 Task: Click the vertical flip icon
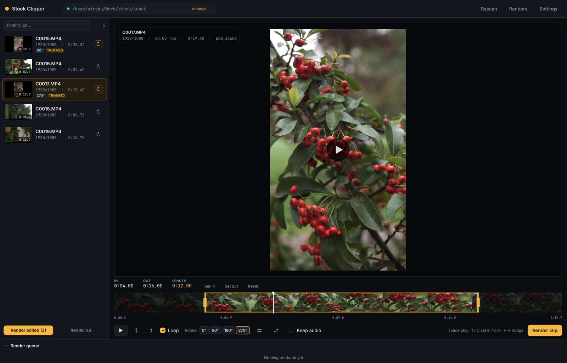click(x=276, y=330)
